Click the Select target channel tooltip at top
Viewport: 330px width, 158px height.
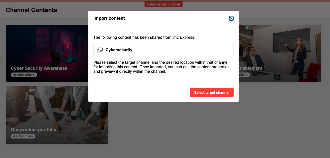pos(163,4)
